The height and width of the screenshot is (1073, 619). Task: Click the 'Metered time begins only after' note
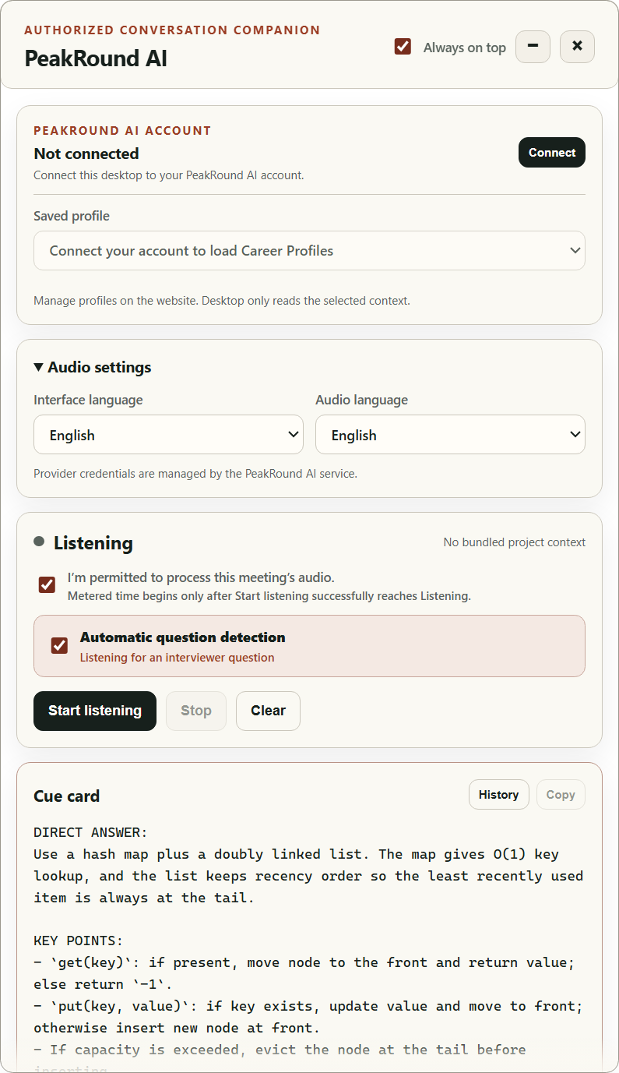(x=269, y=596)
